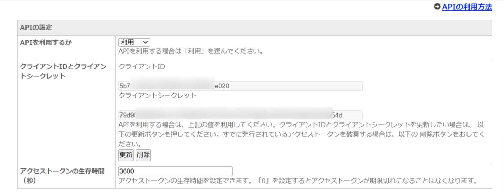Click the 削除 button
Screen dimensions: 504x196
click(143, 155)
